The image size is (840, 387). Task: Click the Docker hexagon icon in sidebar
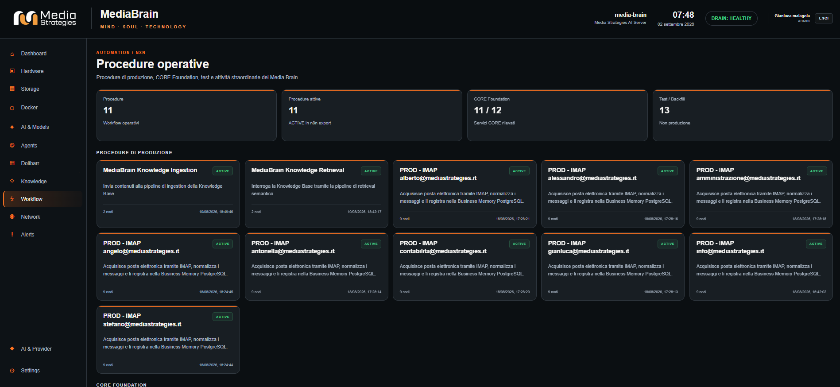click(12, 108)
